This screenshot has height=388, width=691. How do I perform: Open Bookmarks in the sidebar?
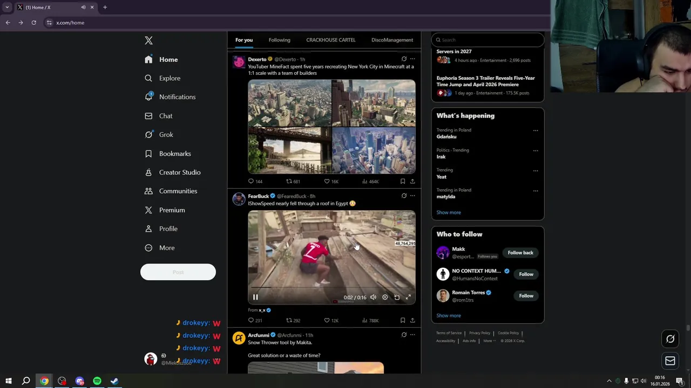click(x=168, y=154)
